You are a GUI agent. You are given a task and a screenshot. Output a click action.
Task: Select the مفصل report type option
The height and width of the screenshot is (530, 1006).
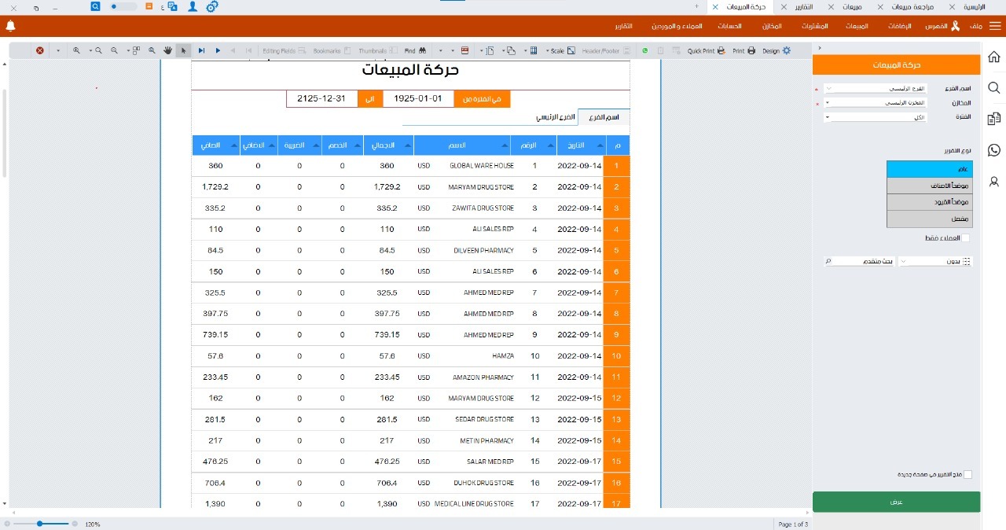(x=929, y=219)
